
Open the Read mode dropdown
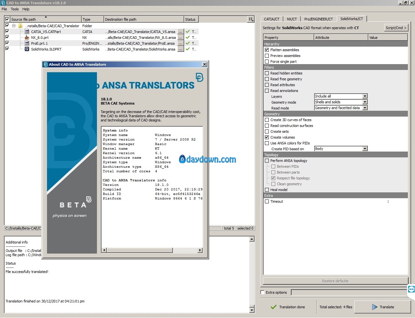pyautogui.click(x=341, y=108)
